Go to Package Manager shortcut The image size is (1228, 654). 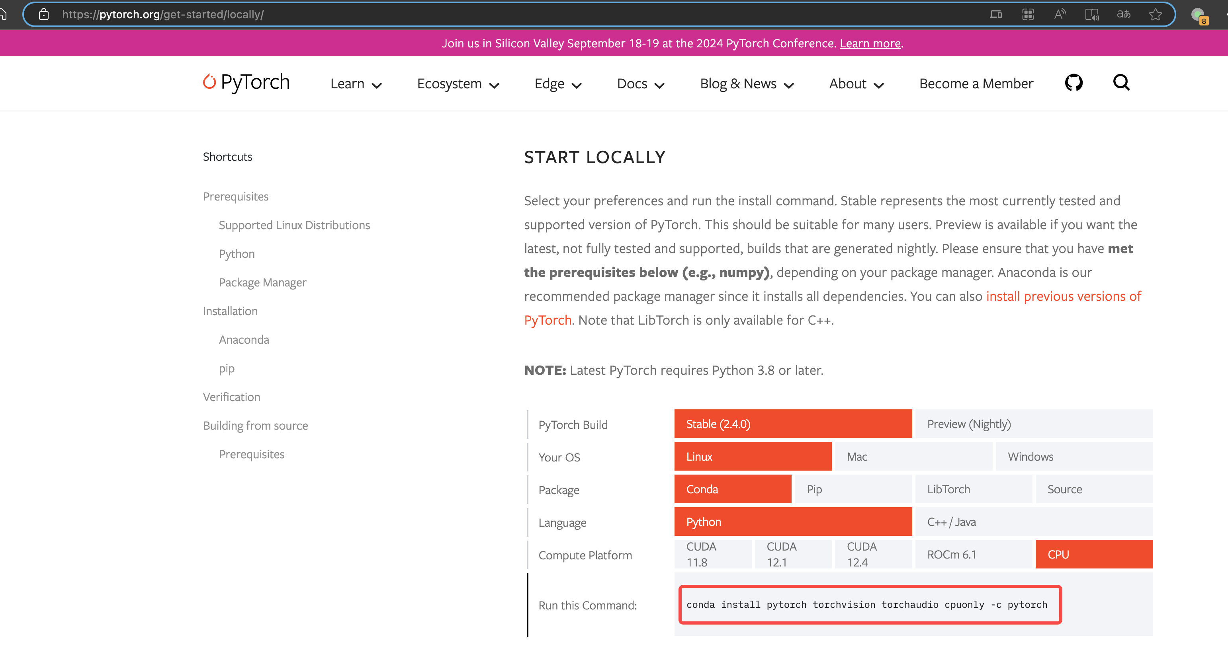click(262, 282)
